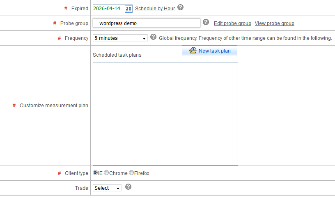Open the Trade Select dropdown
335x198 pixels.
[107, 188]
